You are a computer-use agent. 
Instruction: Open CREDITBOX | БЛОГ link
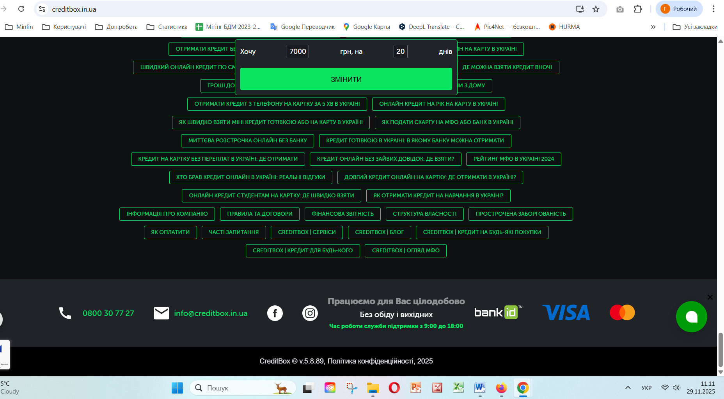(380, 232)
